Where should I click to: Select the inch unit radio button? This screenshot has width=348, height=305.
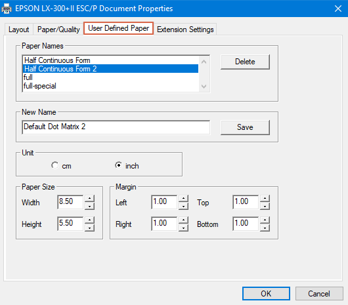(119, 165)
